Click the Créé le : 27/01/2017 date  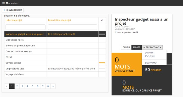[x=122, y=27]
